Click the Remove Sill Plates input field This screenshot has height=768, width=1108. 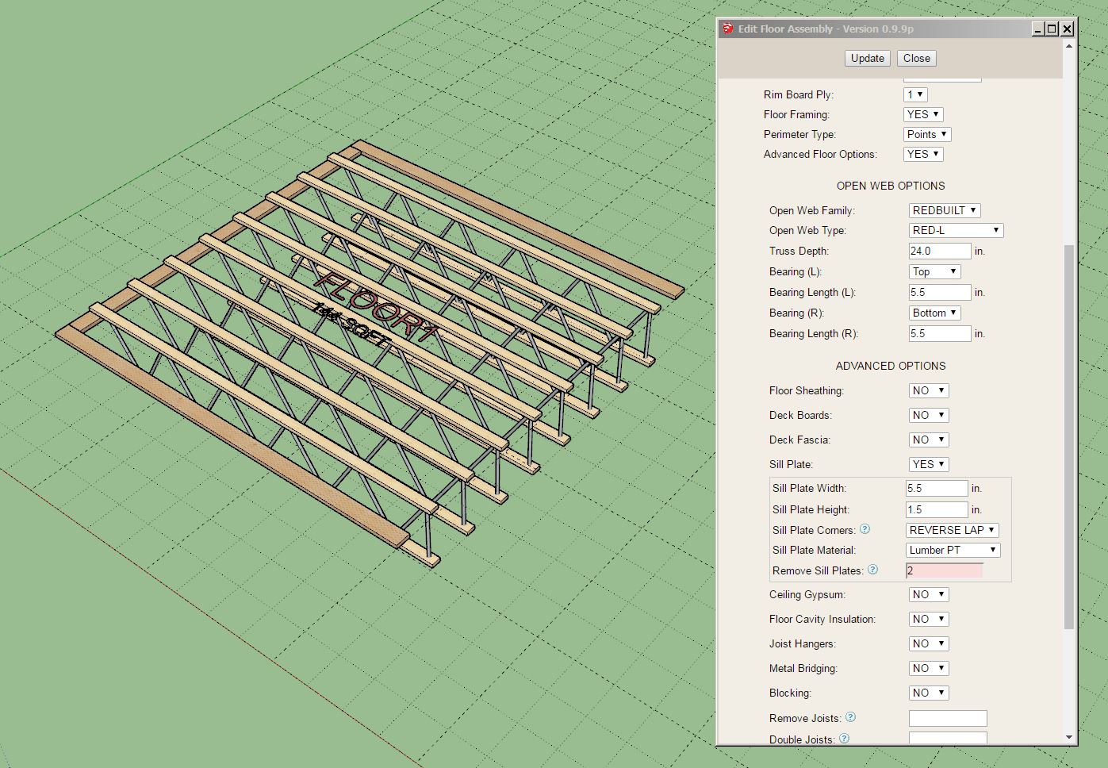[944, 570]
